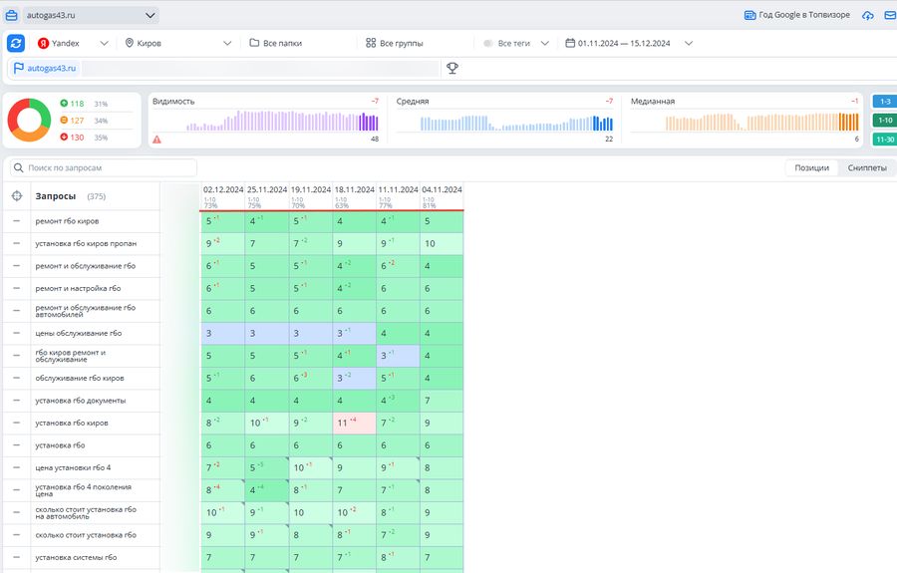
Task: Click the Поиск по запросам search field
Action: 105,168
